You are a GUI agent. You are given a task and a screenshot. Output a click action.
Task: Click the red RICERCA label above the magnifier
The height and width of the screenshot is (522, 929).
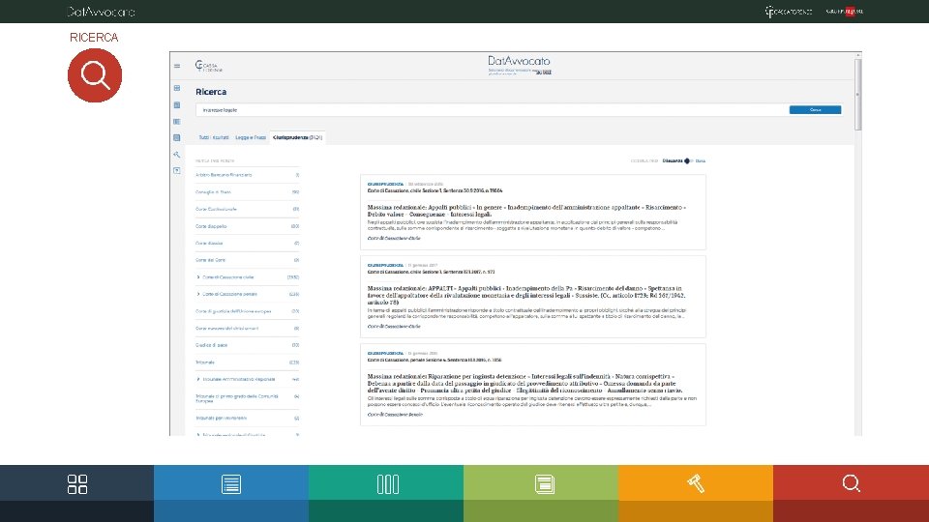(x=94, y=38)
